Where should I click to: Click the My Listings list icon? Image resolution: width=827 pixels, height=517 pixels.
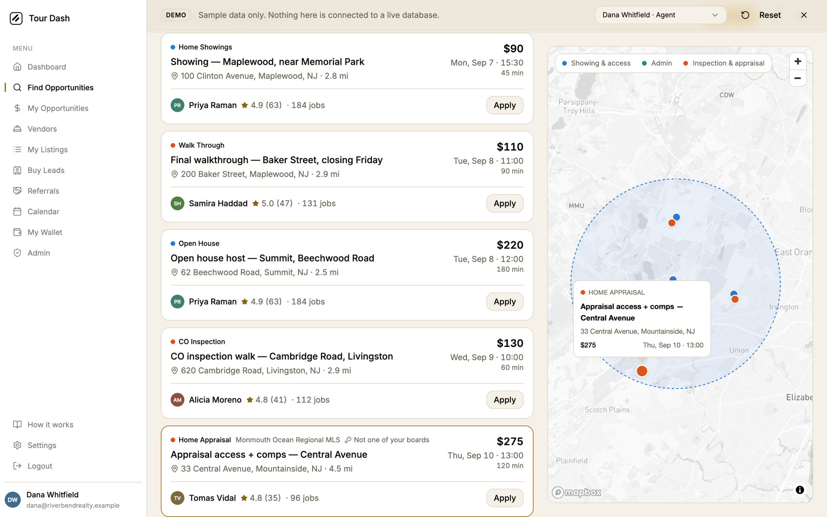coord(17,149)
